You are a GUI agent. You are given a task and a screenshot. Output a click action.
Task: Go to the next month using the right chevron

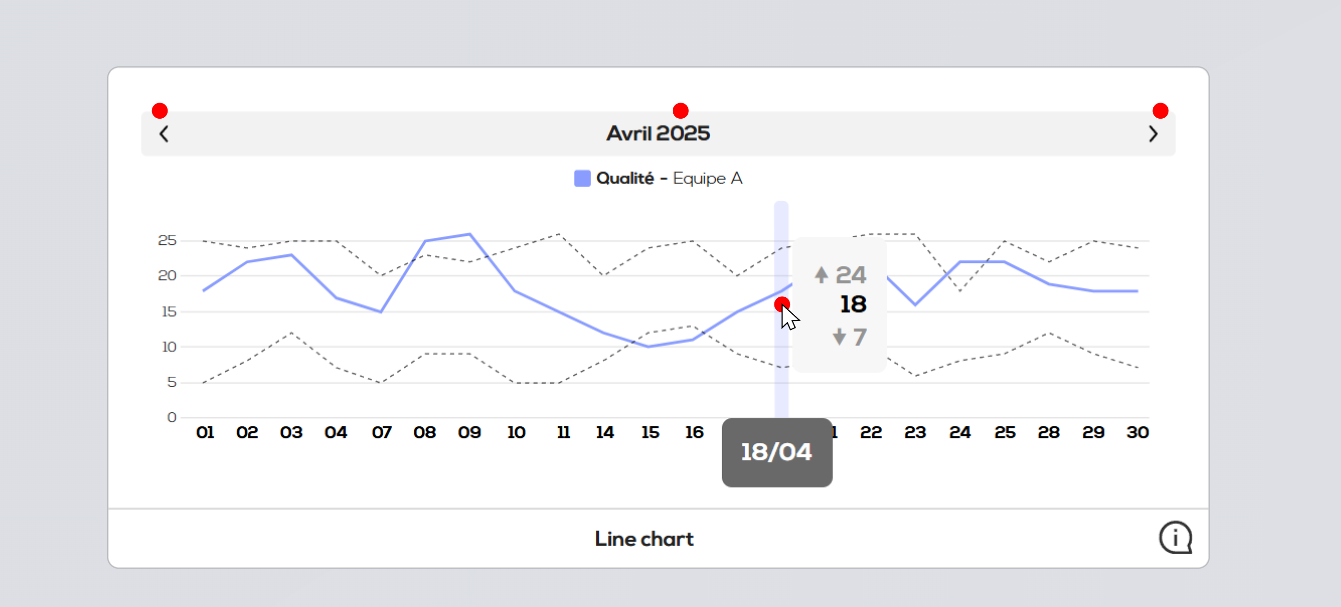1153,134
